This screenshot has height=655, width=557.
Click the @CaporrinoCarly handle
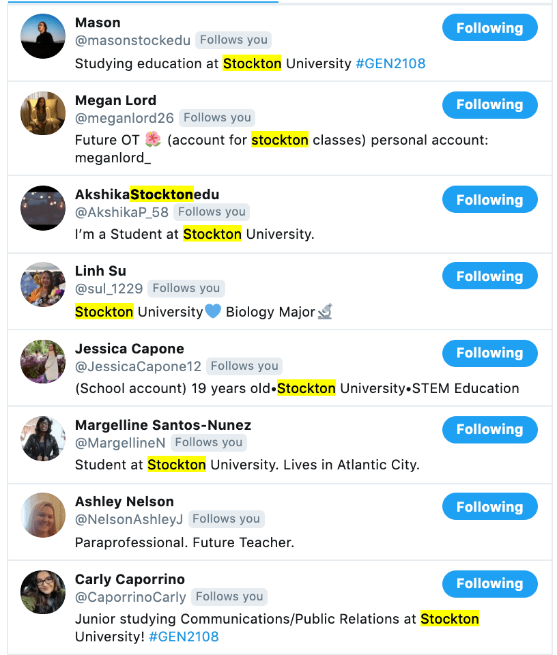pos(130,597)
